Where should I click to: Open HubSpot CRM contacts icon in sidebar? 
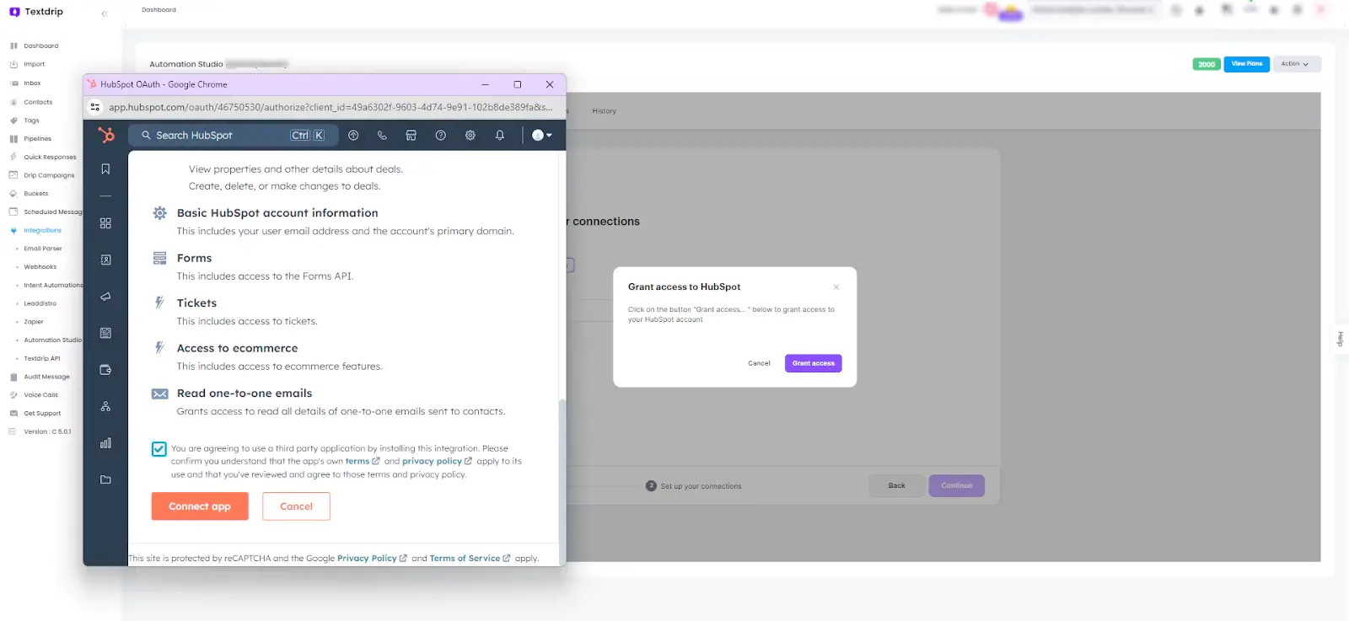pos(105,260)
